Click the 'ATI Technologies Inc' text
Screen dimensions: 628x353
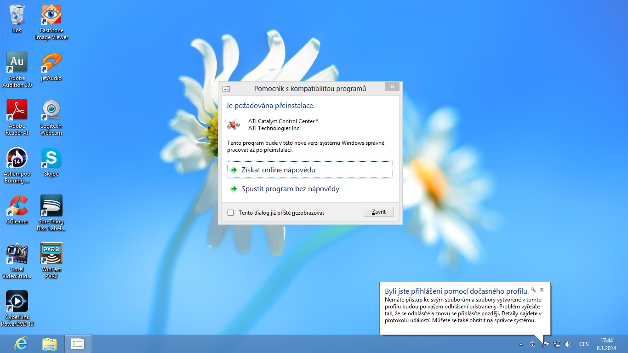(274, 128)
